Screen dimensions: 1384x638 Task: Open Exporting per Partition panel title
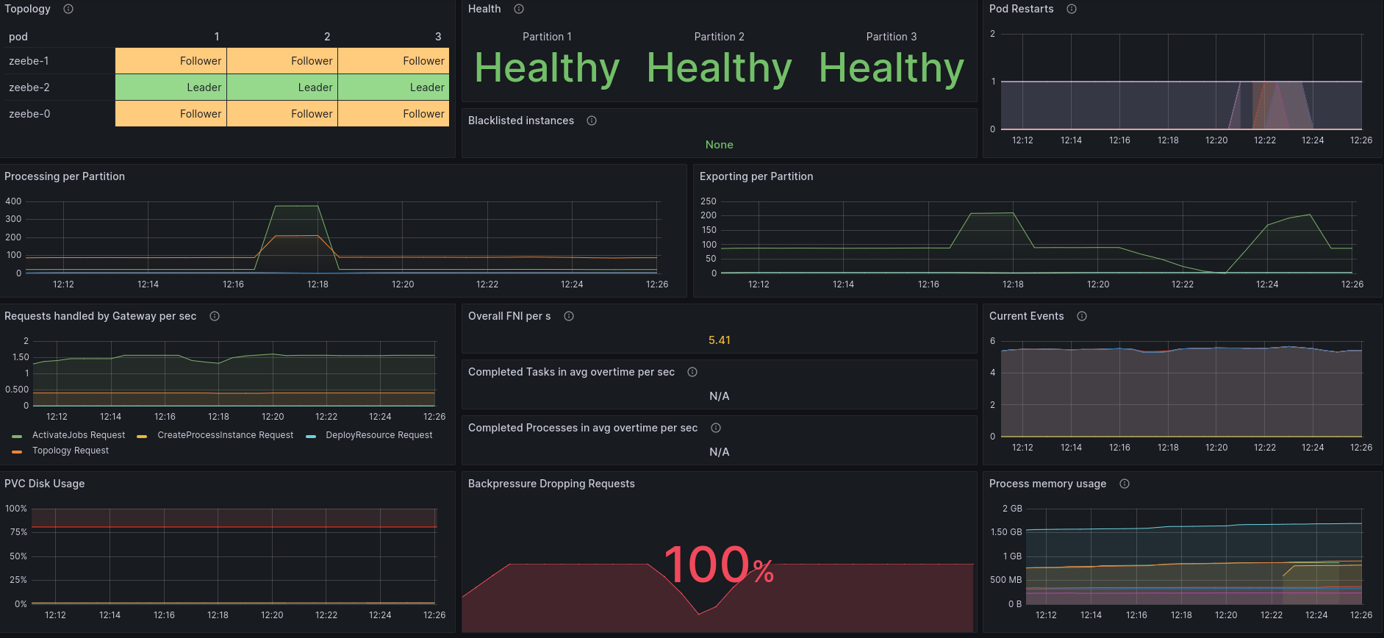[756, 176]
